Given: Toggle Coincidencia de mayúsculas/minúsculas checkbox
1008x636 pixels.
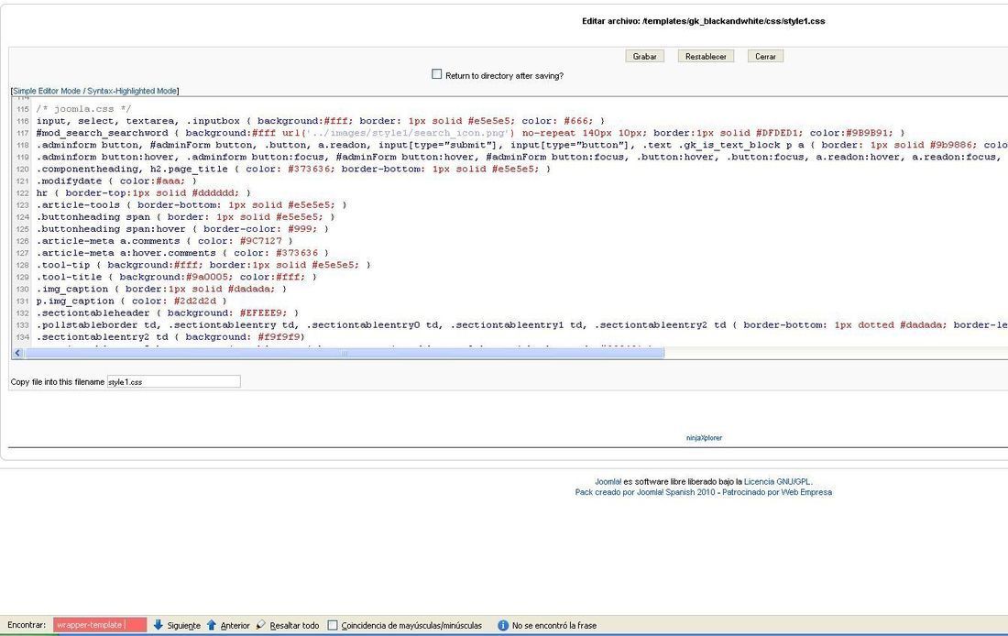Looking at the screenshot, I should pyautogui.click(x=333, y=625).
